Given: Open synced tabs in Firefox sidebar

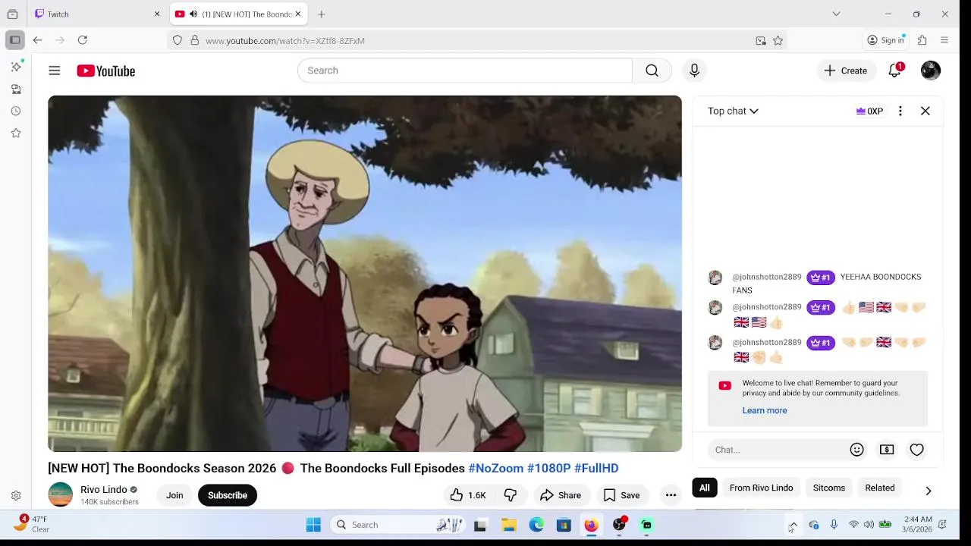Looking at the screenshot, I should click(x=16, y=89).
